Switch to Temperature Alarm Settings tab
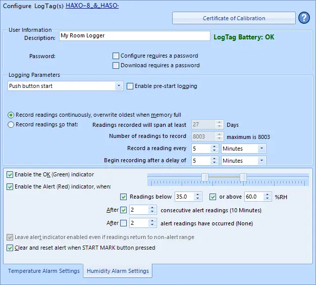This screenshot has width=316, height=285. pos(44,271)
